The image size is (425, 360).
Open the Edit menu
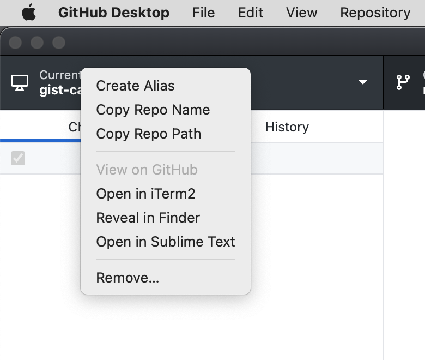tap(251, 13)
